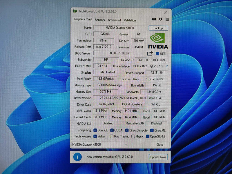This screenshot has width=232, height=174.
Task: Click the NVIDIA logo image
Action: (158, 41)
